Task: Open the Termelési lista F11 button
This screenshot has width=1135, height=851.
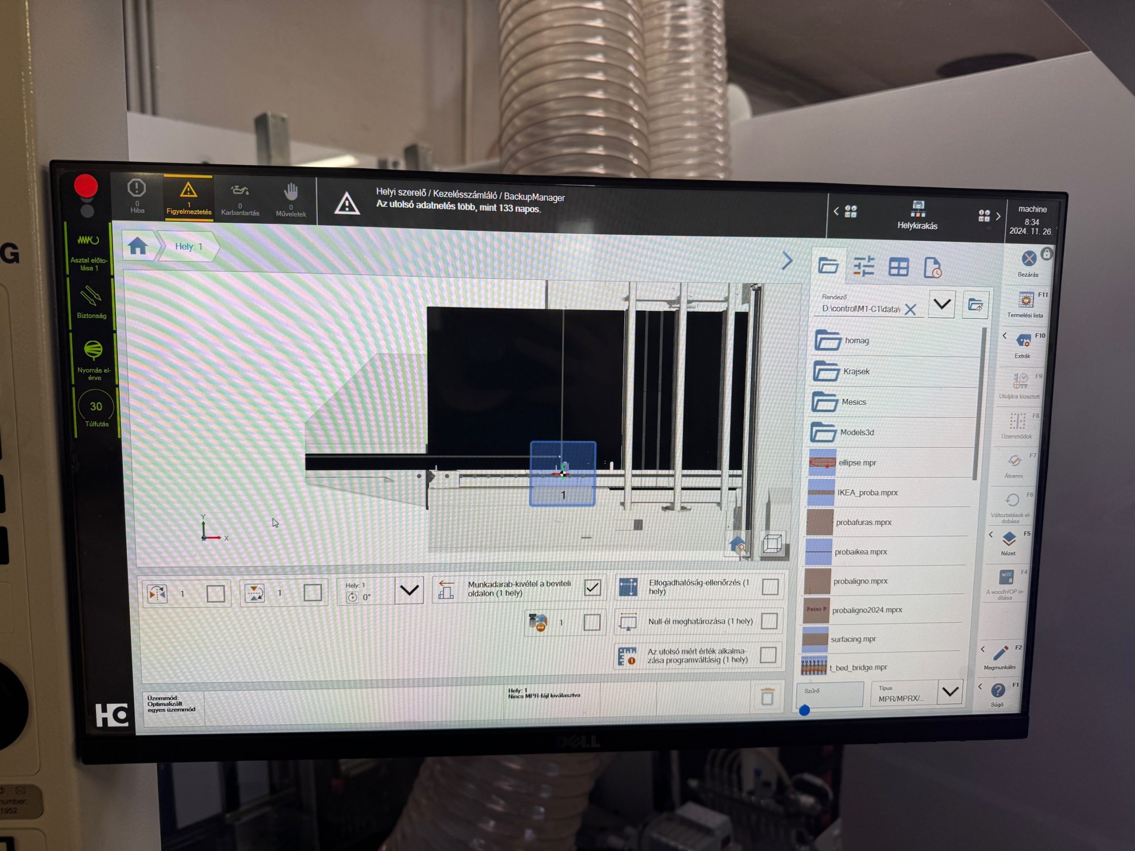Action: tap(1025, 304)
